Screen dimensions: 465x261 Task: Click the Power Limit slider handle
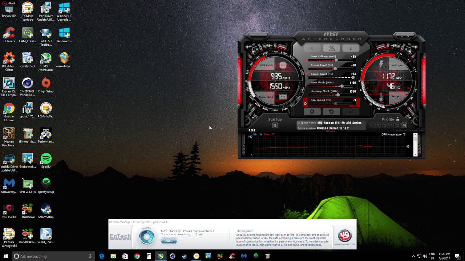click(x=335, y=69)
